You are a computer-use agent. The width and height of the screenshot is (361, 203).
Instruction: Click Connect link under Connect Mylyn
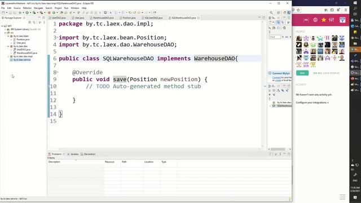[276, 78]
